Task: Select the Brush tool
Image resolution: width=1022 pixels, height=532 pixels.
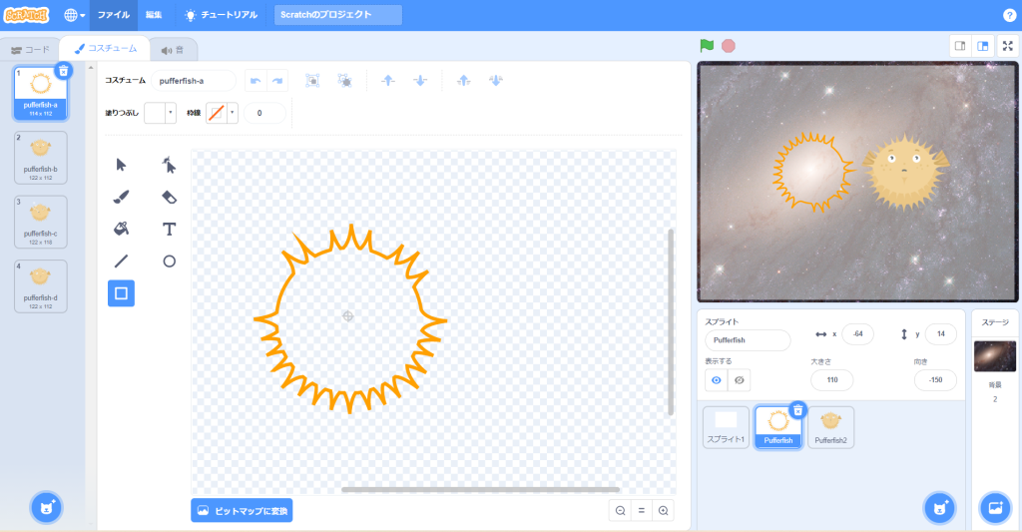Action: coord(121,197)
